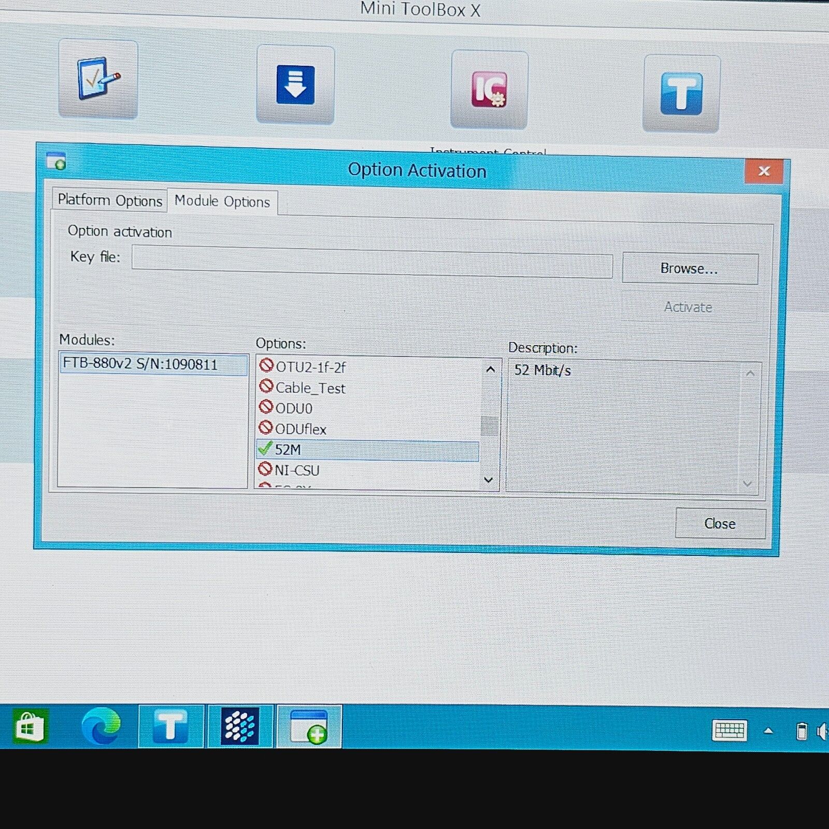Open the Instrument Control IC icon
The width and height of the screenshot is (829, 829).
coord(489,90)
